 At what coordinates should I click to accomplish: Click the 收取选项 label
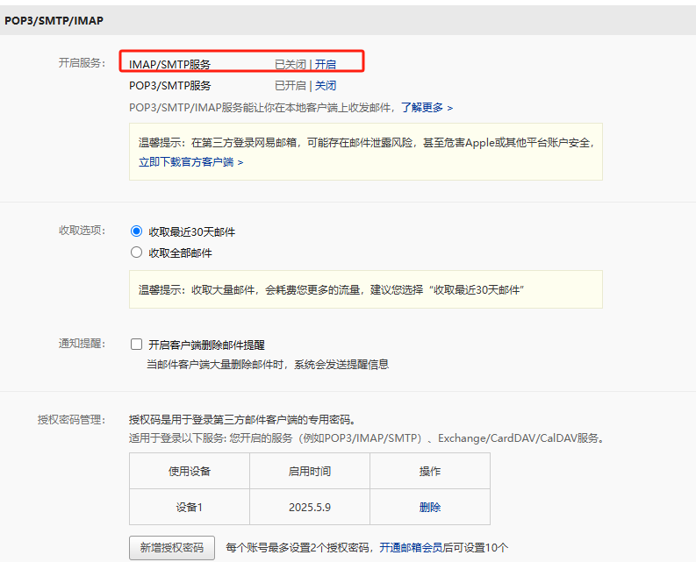[83, 231]
